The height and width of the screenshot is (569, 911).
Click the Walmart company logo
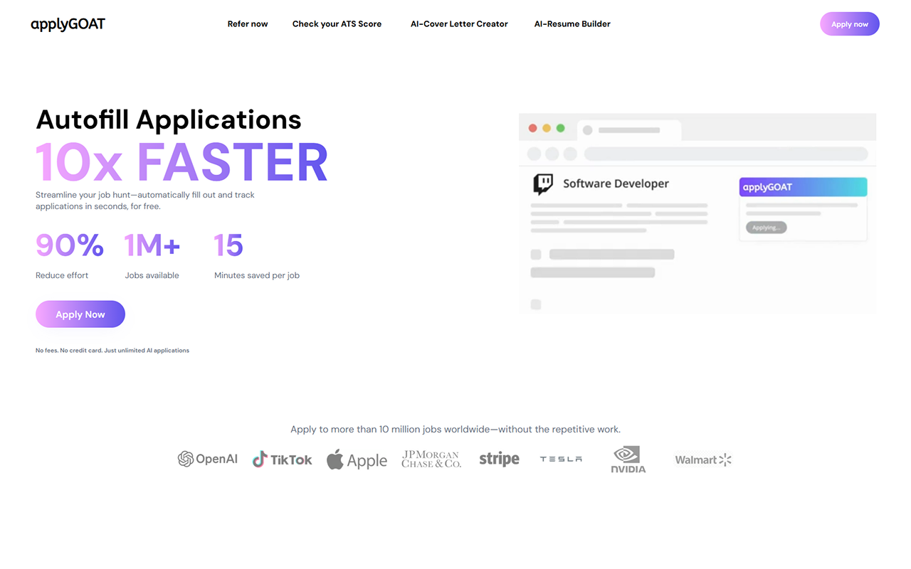[703, 460]
